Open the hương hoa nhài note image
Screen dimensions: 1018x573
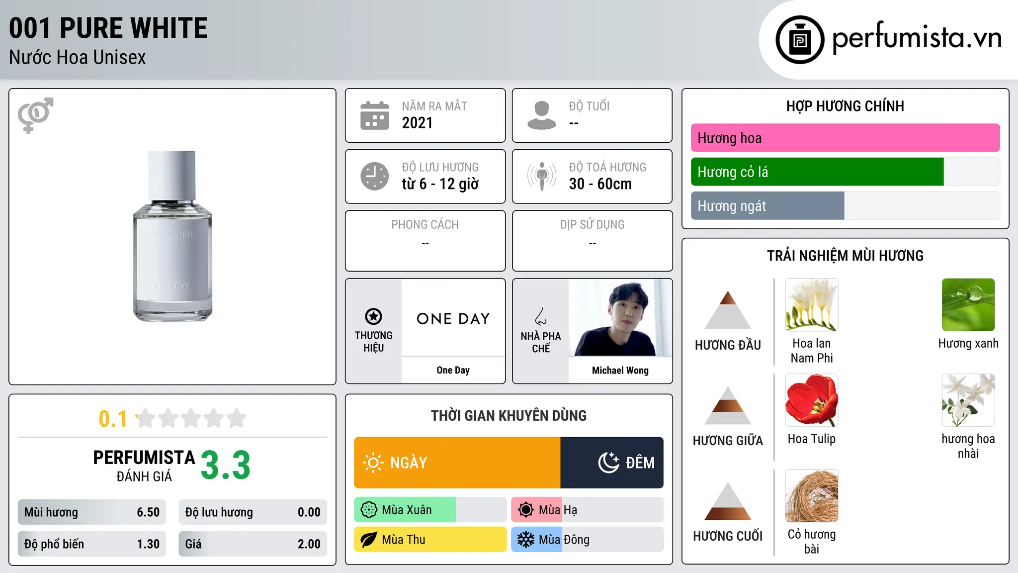968,400
